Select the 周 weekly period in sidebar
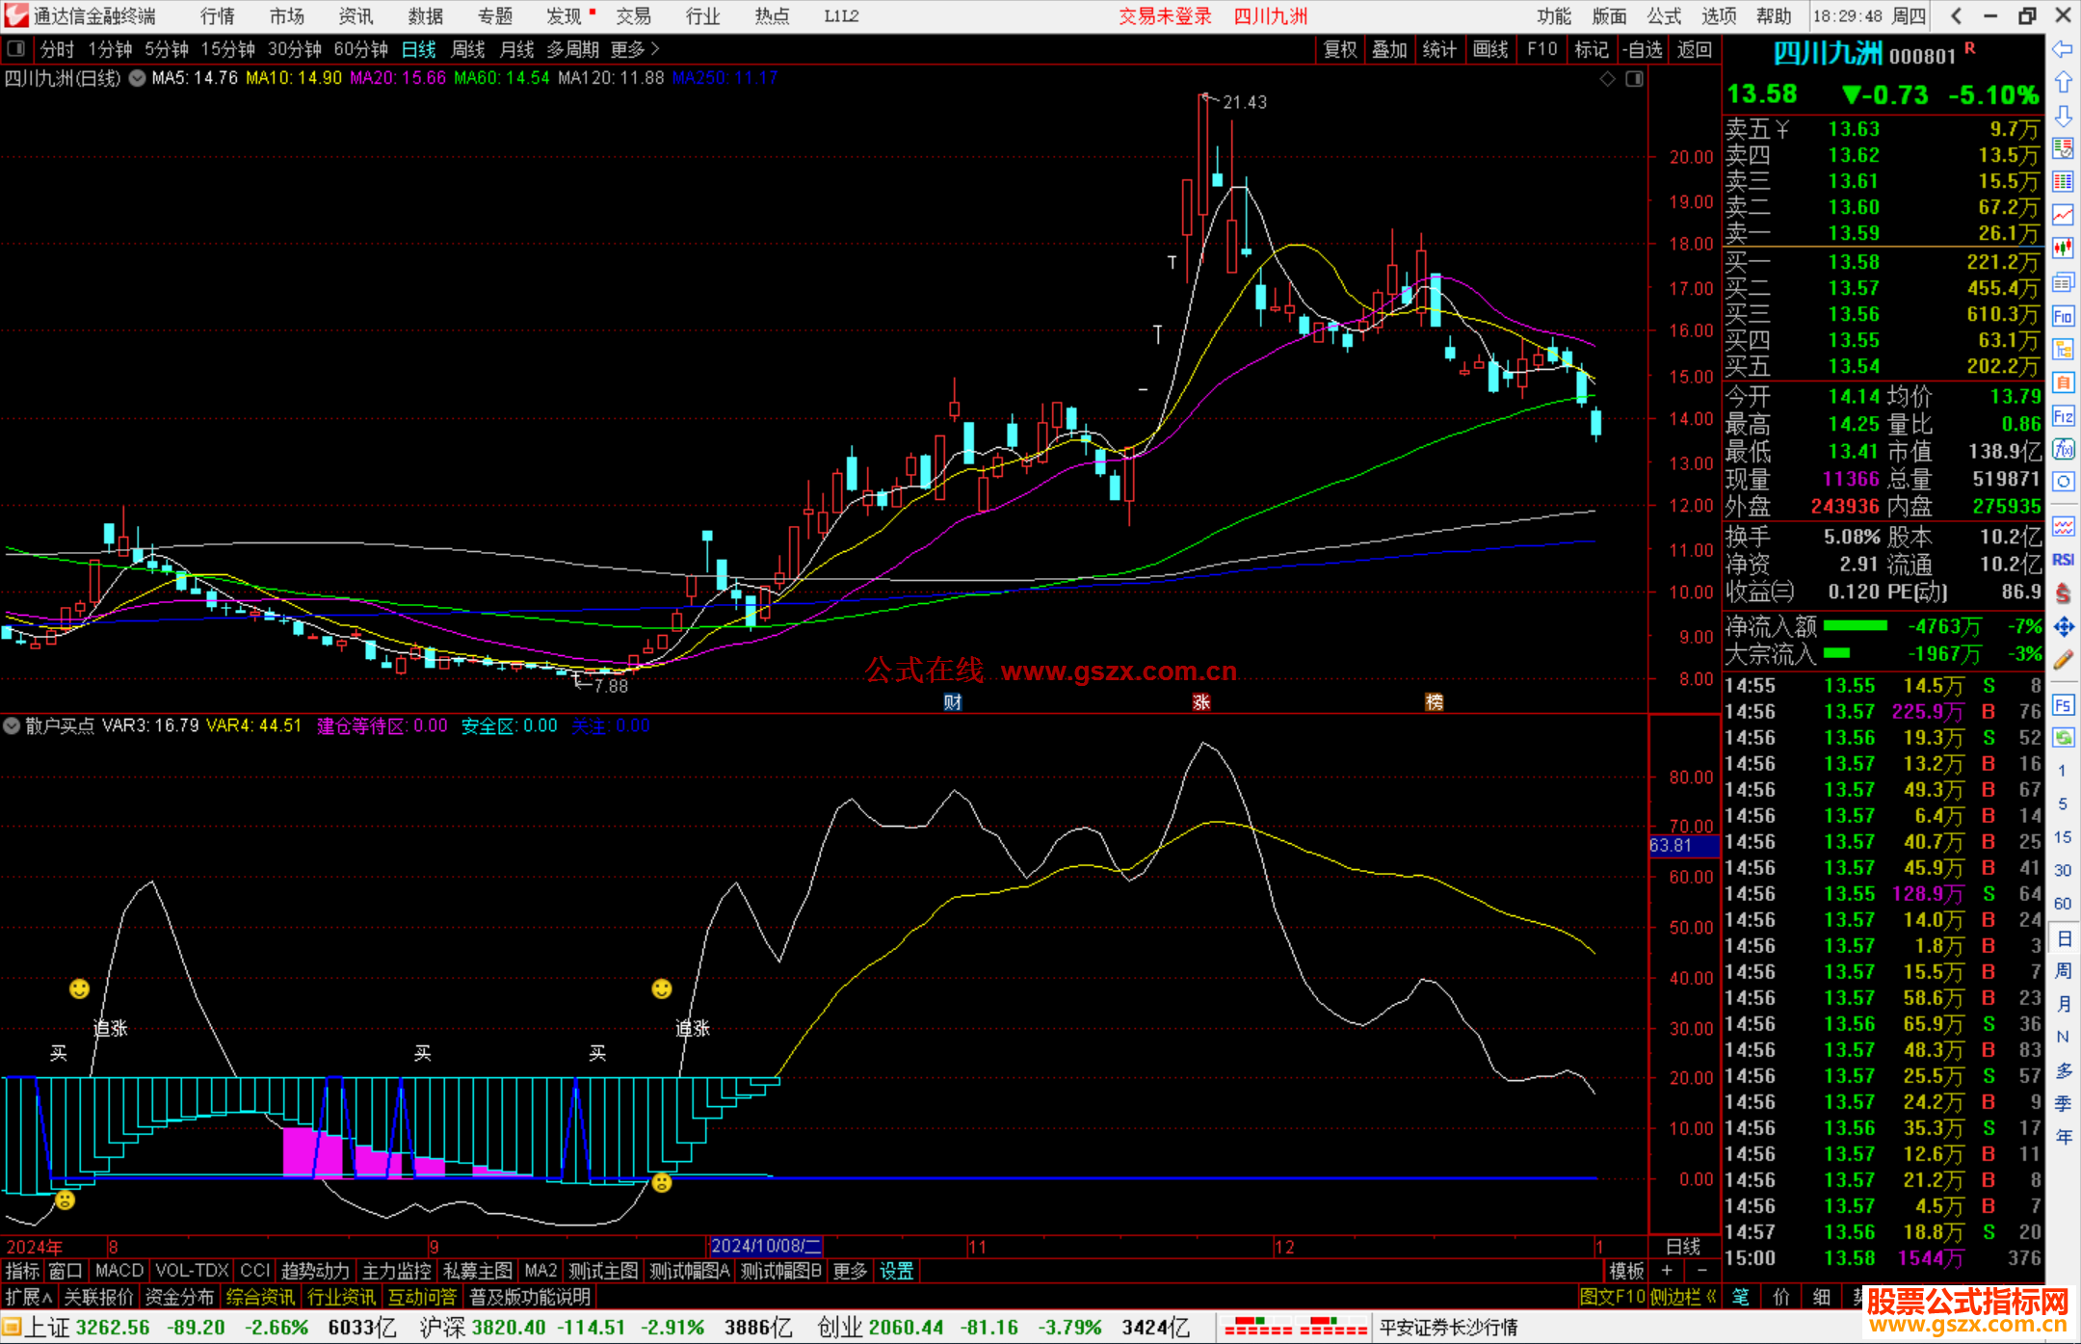This screenshot has height=1344, width=2081. [2064, 970]
